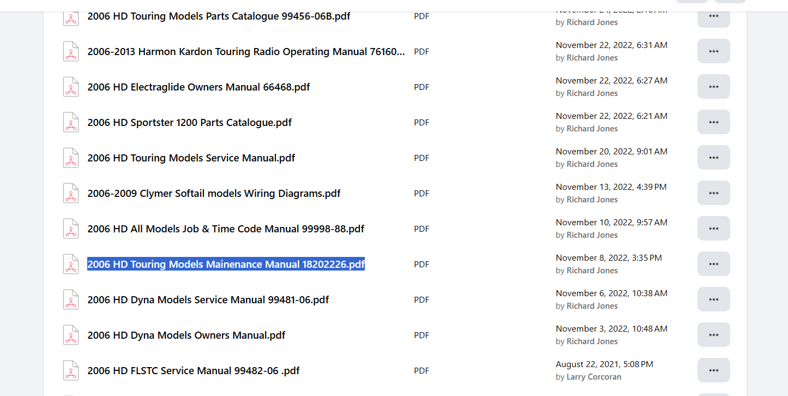Image resolution: width=788 pixels, height=396 pixels.
Task: Click PDF icon for Dyna Models Owners Manual
Action: pyautogui.click(x=71, y=335)
